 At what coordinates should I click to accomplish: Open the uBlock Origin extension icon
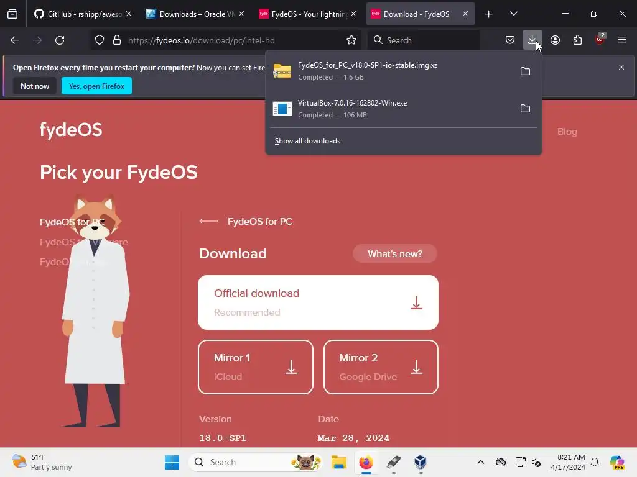pyautogui.click(x=600, y=39)
